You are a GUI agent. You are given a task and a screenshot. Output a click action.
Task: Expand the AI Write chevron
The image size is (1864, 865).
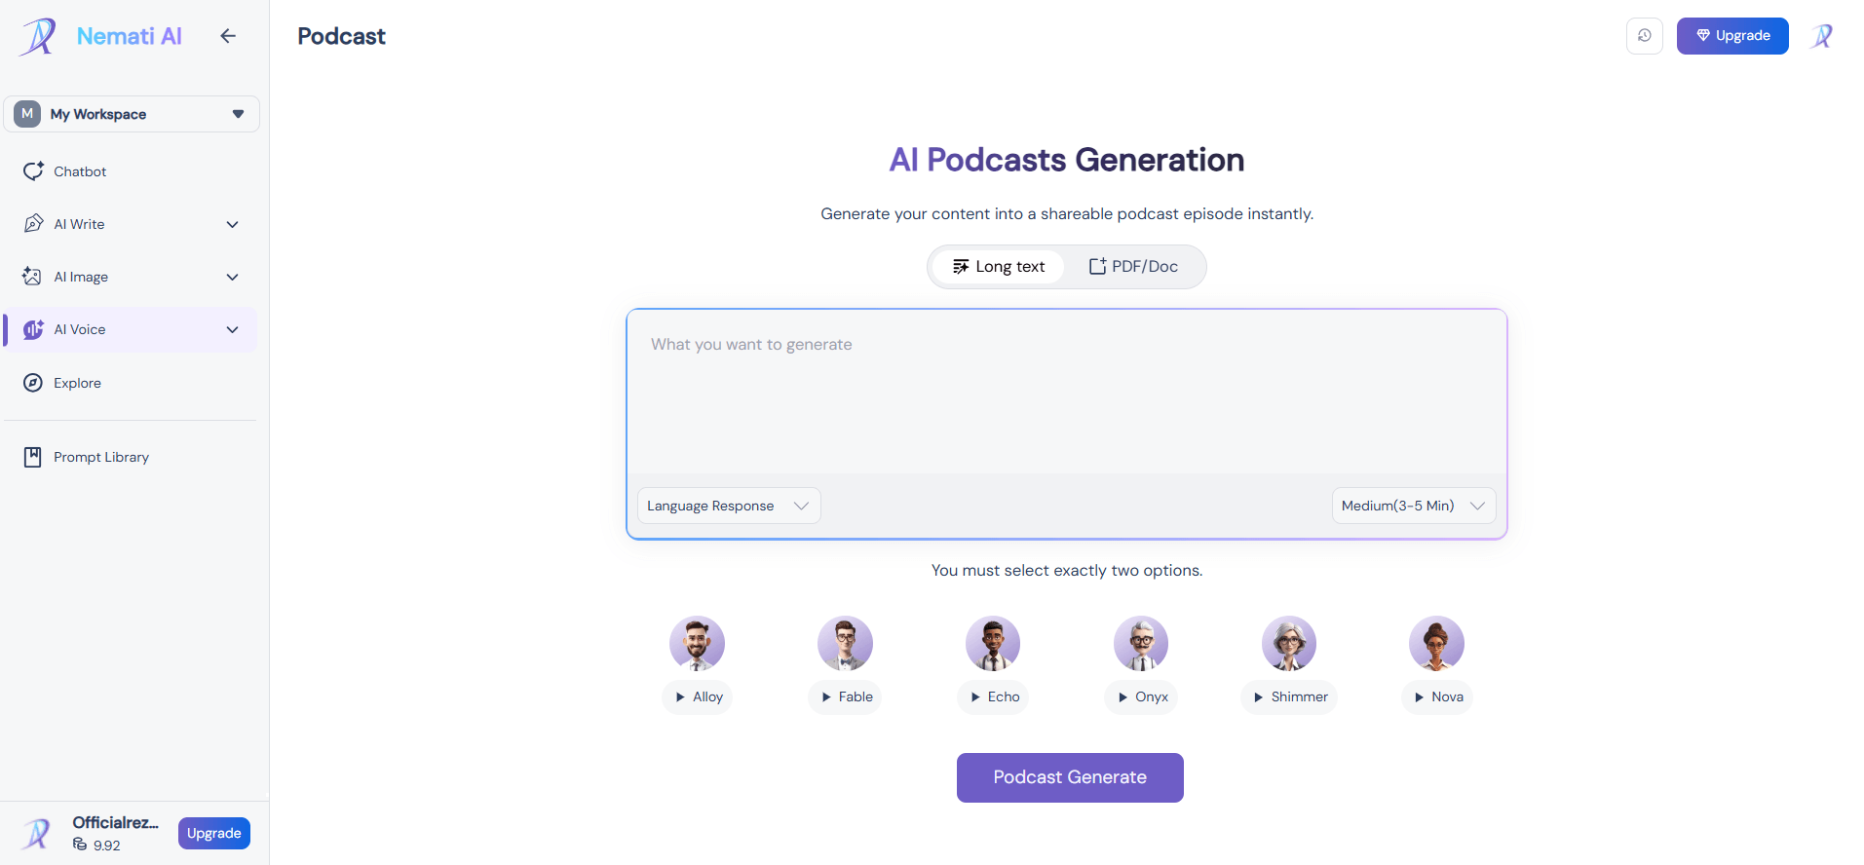click(232, 224)
